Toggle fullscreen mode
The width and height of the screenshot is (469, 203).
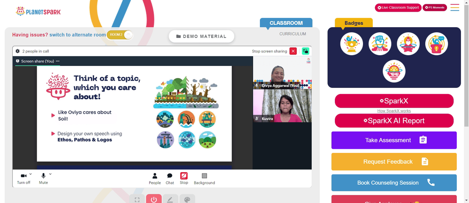pos(137,199)
